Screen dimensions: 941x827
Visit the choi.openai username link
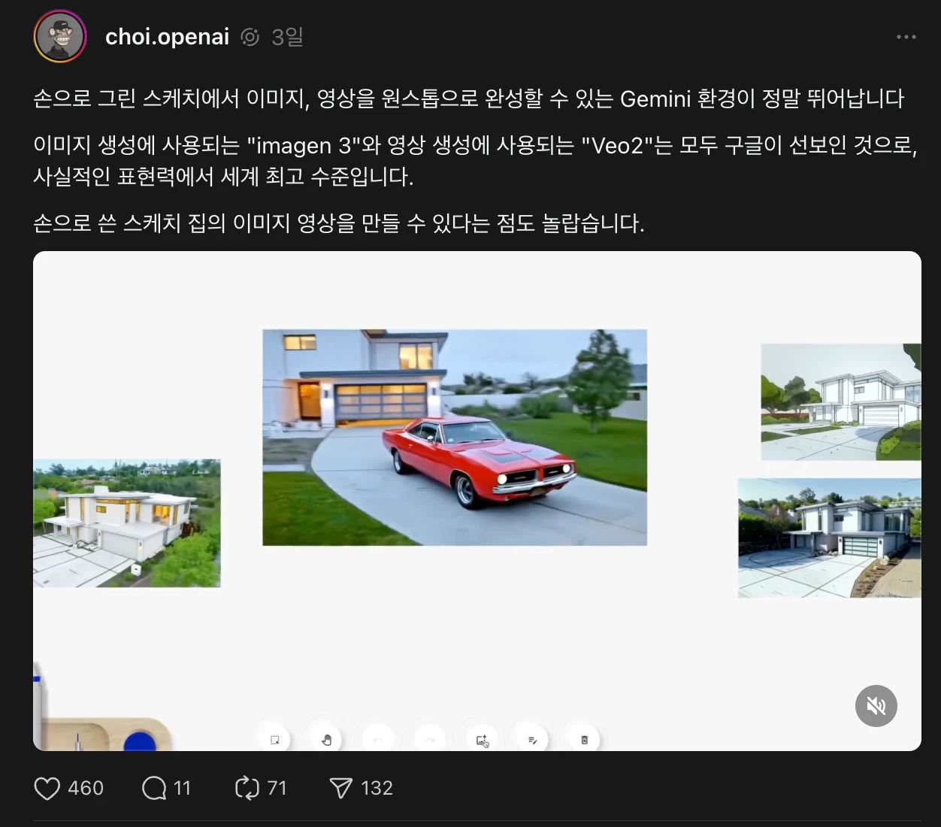pyautogui.click(x=167, y=37)
